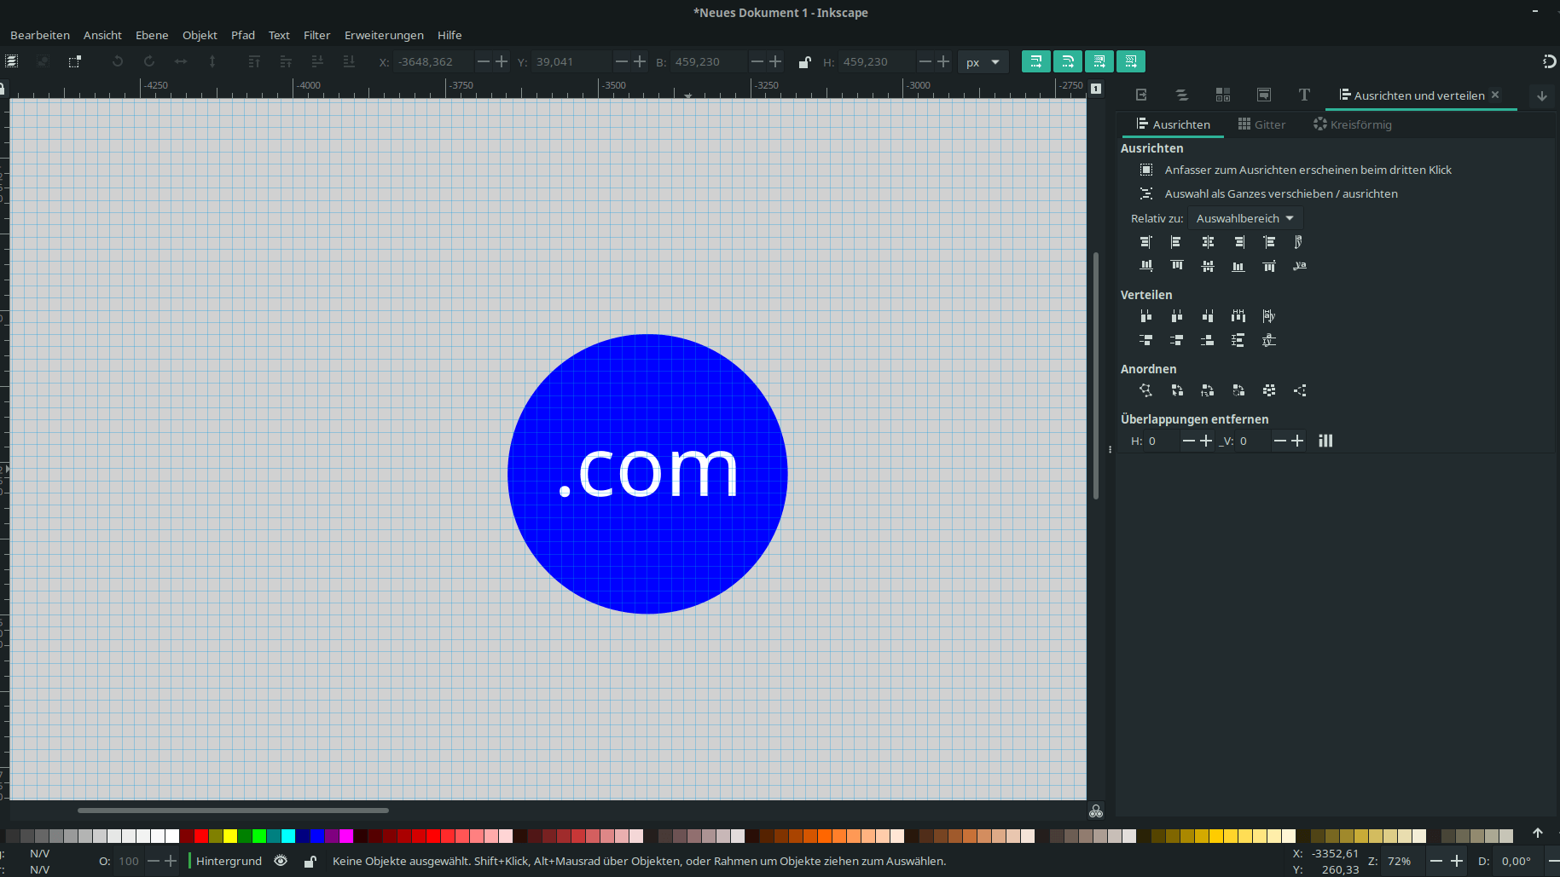Align bottom edges of objects
Image resolution: width=1560 pixels, height=877 pixels.
tap(1238, 266)
